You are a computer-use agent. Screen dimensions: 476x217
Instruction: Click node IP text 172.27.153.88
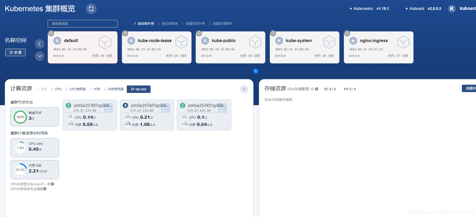[142, 110]
